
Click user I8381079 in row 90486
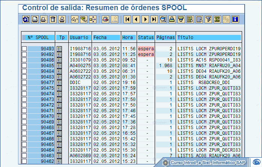point(80,60)
